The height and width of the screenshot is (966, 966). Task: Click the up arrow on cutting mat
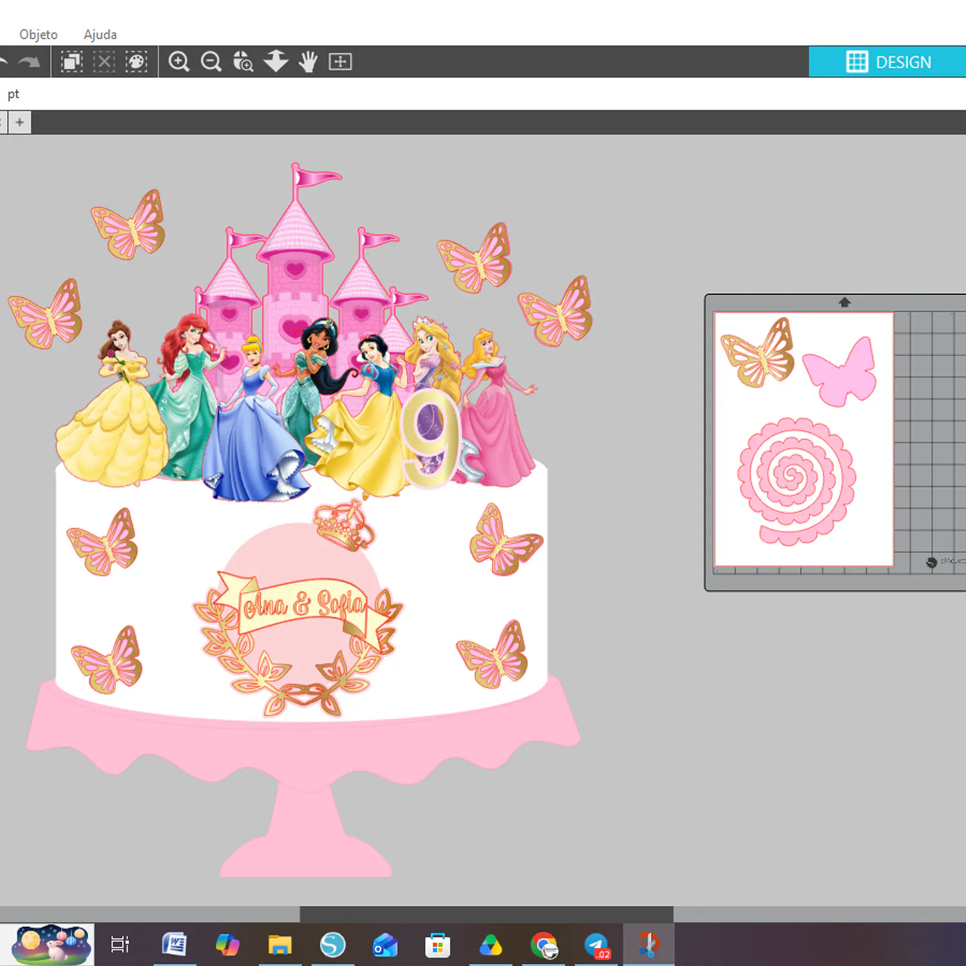coord(844,301)
